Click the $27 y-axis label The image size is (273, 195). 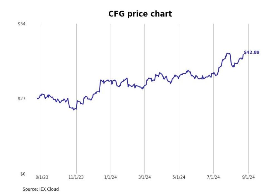22,99
